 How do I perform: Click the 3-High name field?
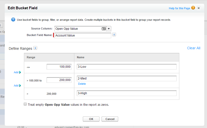(x=126, y=93)
